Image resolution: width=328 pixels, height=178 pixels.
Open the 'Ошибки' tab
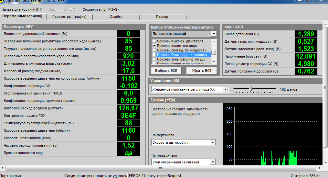[116, 17]
